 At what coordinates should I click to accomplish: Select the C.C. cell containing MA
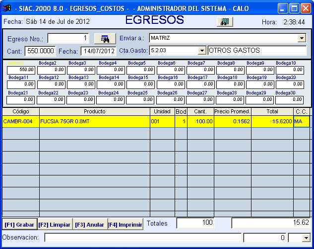[x=301, y=121]
